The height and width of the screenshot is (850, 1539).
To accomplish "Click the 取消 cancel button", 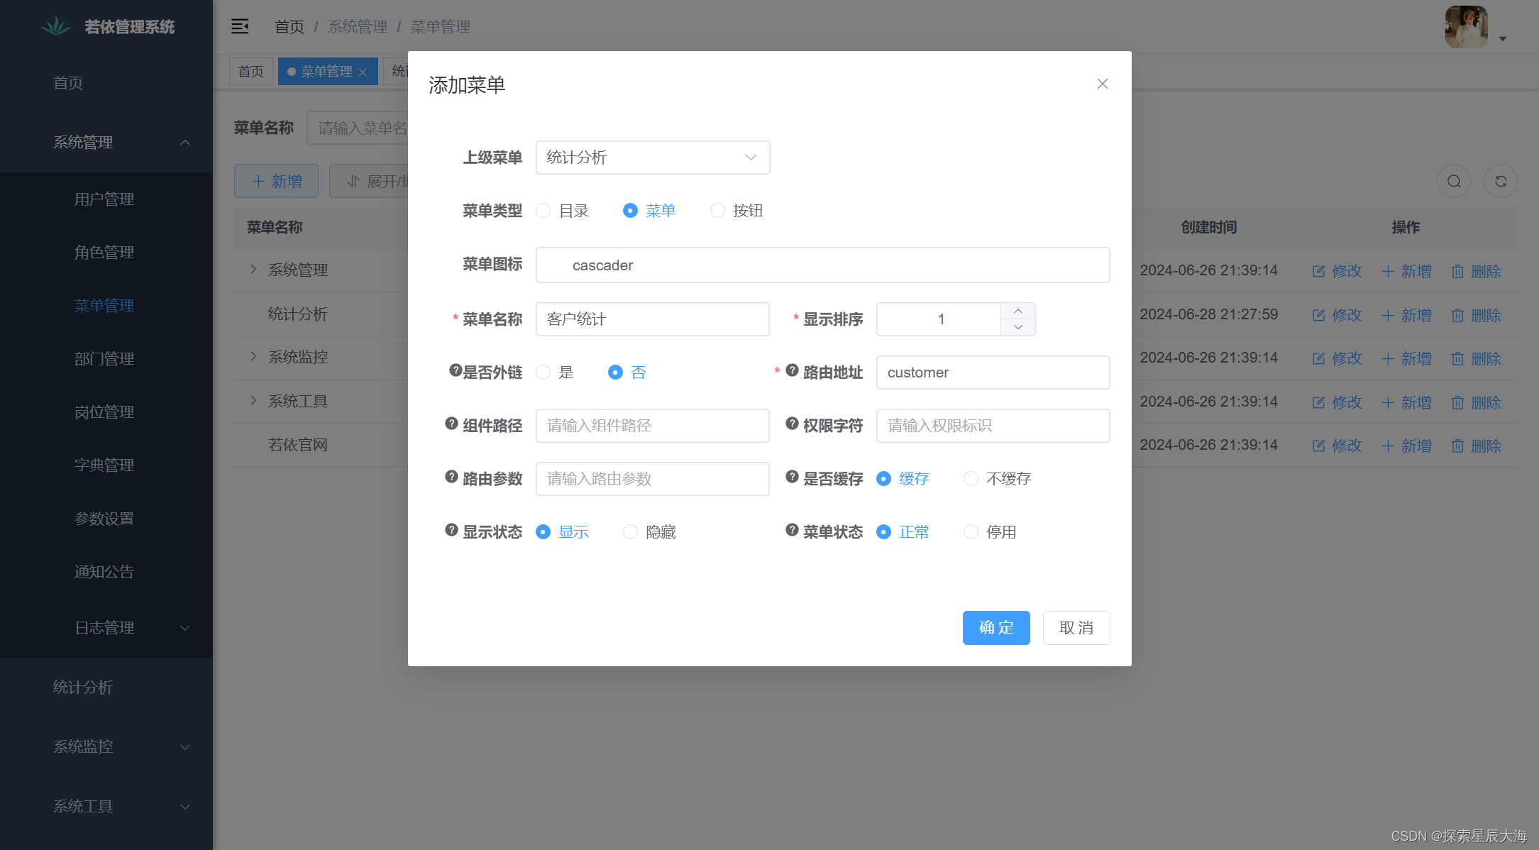I will [1076, 628].
